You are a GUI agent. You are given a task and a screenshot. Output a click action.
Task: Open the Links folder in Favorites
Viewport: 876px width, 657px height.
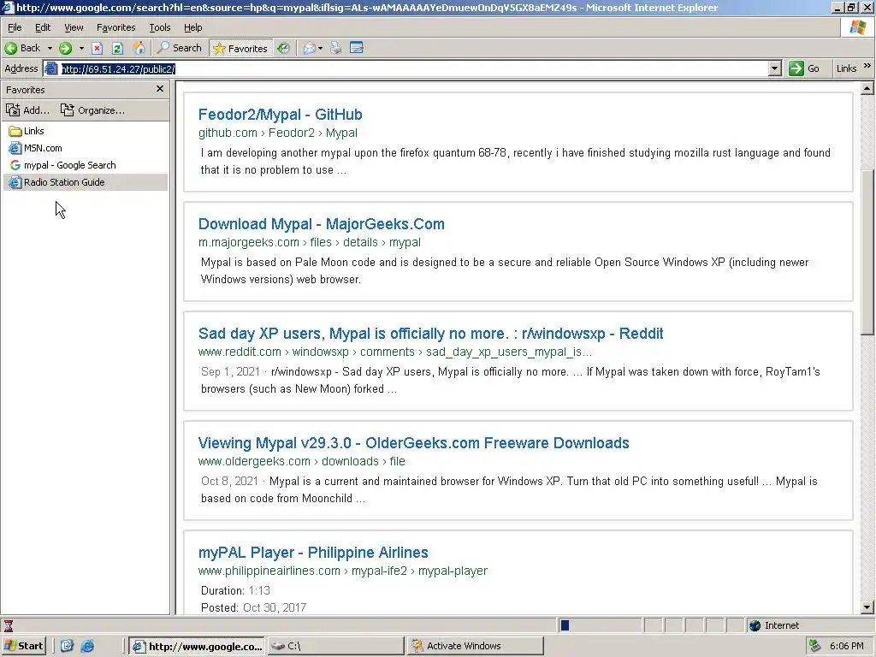pyautogui.click(x=27, y=131)
